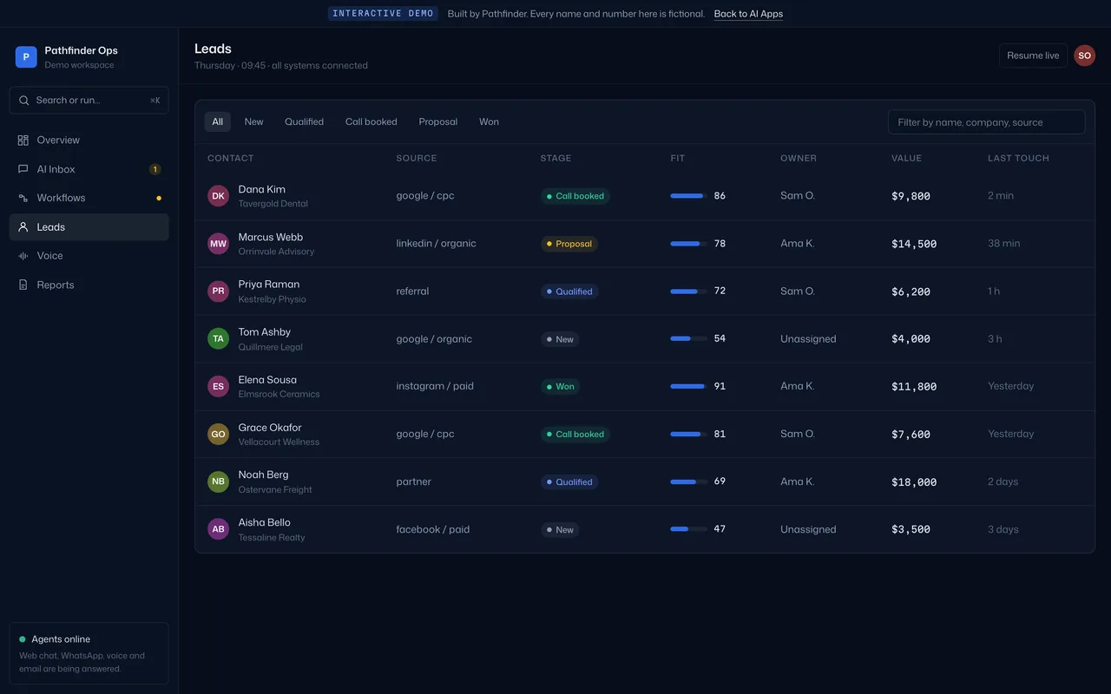Open AI Inbox in sidebar
Image resolution: width=1111 pixels, height=694 pixels.
89,169
